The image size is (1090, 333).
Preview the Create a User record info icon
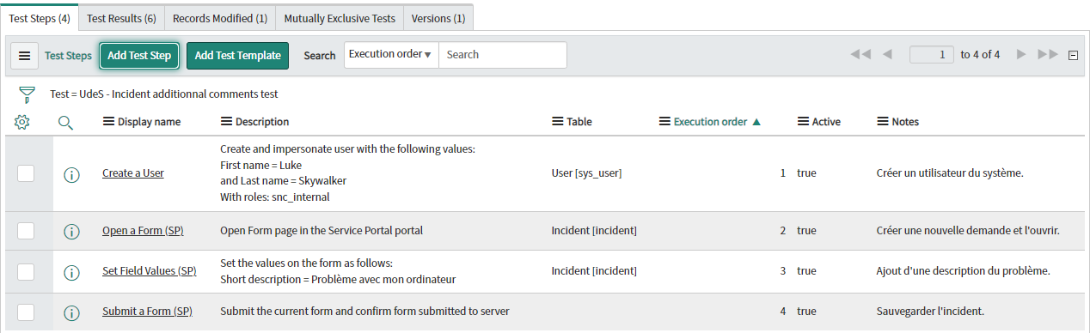[x=72, y=175]
